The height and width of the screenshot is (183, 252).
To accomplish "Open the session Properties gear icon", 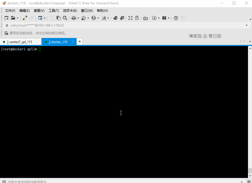I will tap(40, 18).
